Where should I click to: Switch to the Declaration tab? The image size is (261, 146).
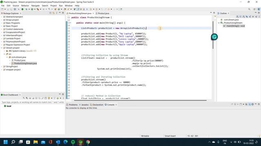[97, 105]
